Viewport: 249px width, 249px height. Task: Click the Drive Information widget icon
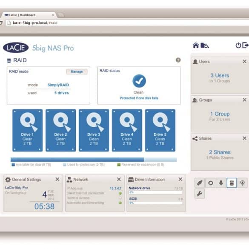click(x=131, y=180)
